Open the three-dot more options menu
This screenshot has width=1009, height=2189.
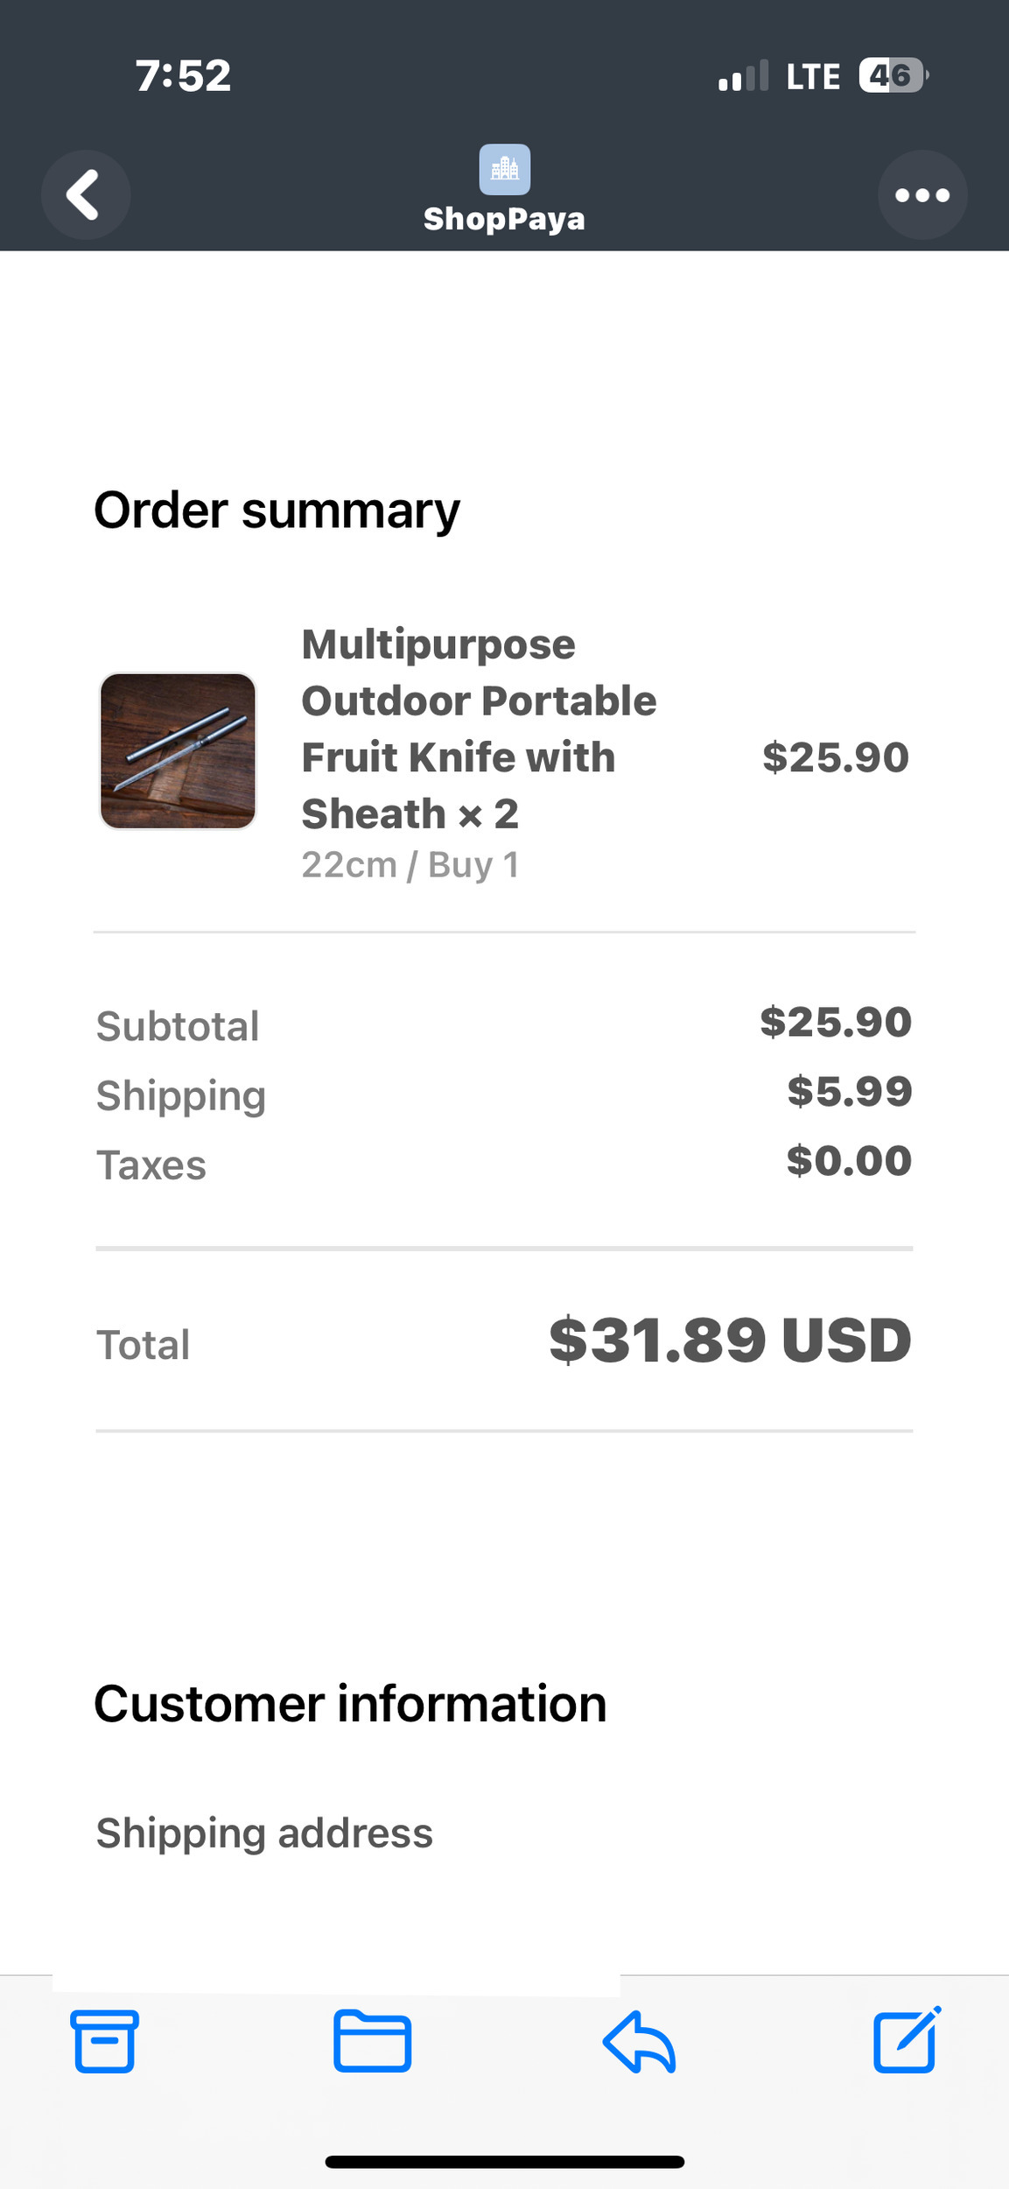click(922, 194)
